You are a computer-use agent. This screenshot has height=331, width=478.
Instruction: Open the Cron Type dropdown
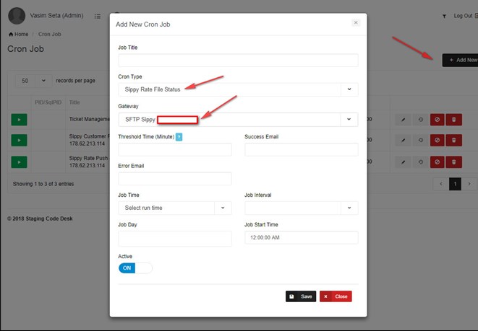(x=238, y=89)
